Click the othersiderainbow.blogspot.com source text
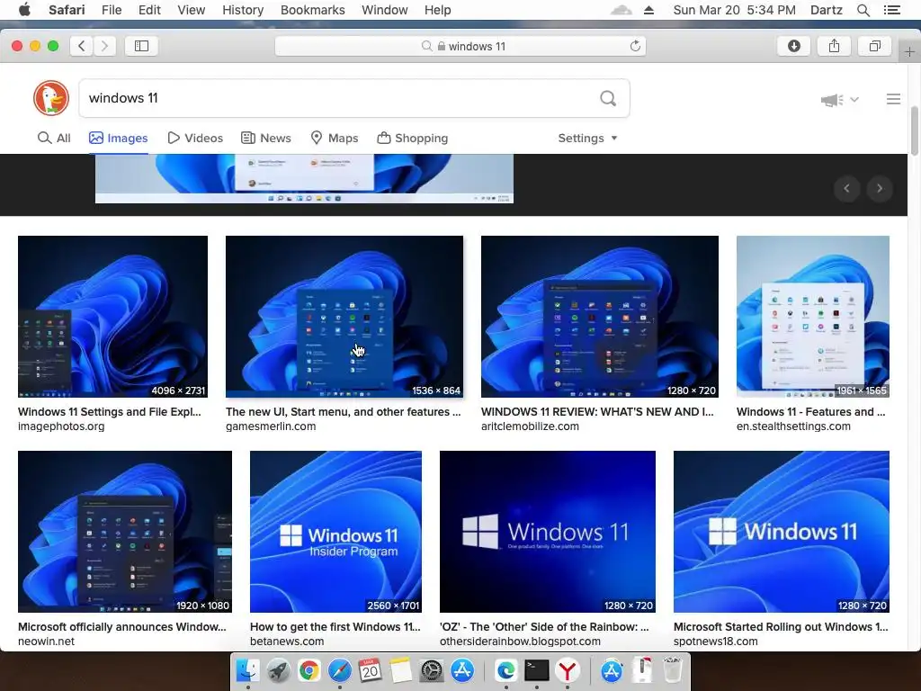The image size is (921, 691). tap(520, 642)
